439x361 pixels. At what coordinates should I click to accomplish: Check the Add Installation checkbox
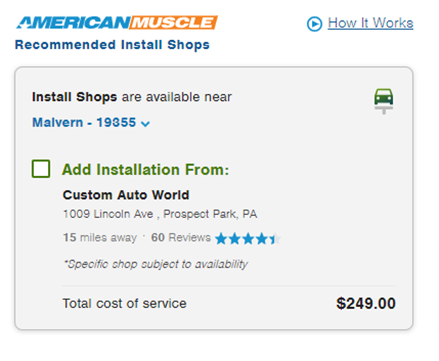pos(41,169)
